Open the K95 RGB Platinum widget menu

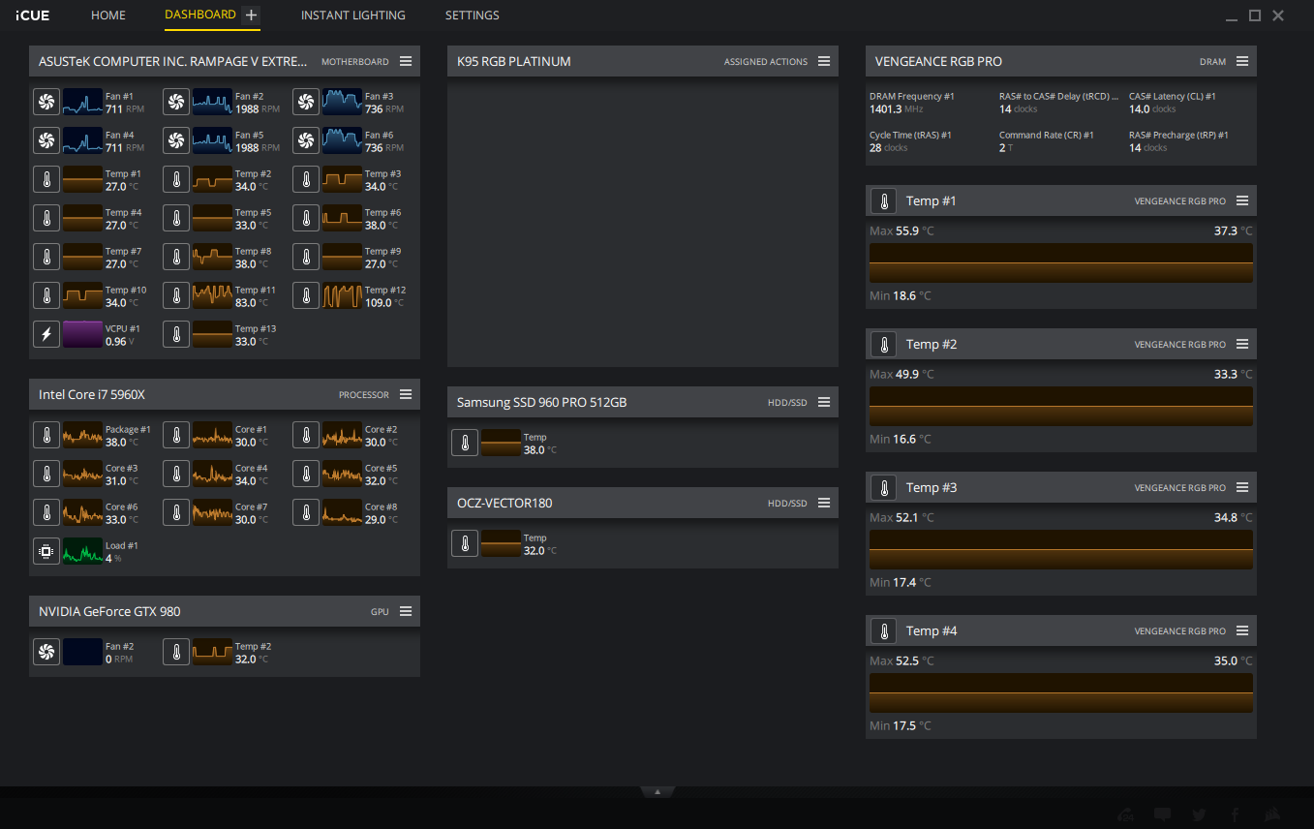point(824,61)
